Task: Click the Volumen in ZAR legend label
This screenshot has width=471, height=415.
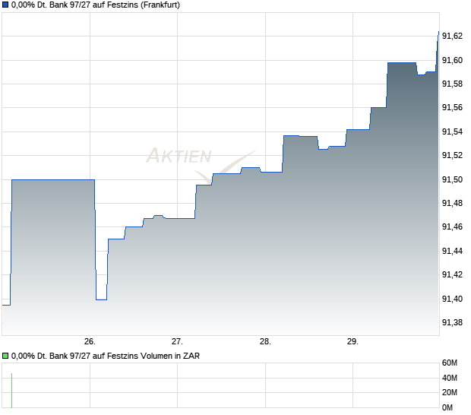Action: click(106, 356)
